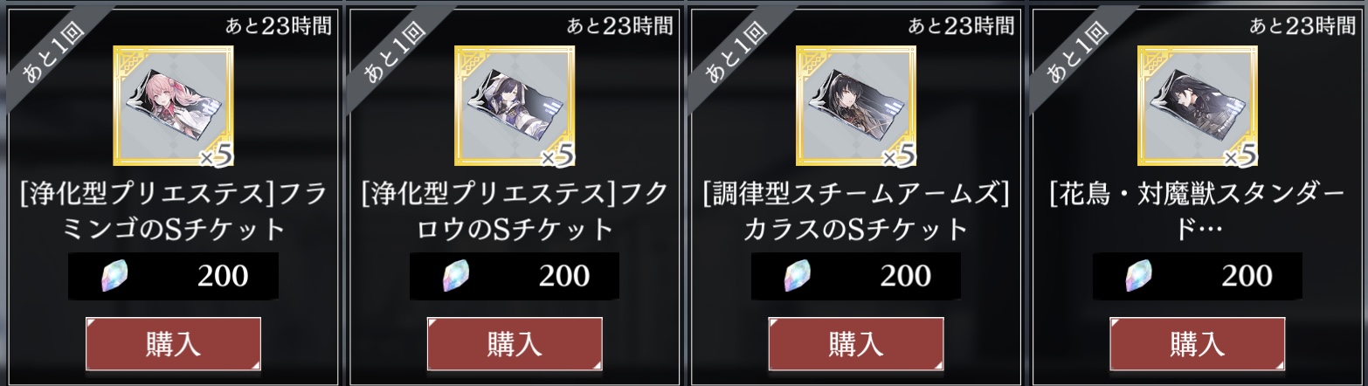Image resolution: width=1368 pixels, height=386 pixels.
Task: Select the [浄化型プリエステス]フクロウ item name
Action: pyautogui.click(x=515, y=210)
